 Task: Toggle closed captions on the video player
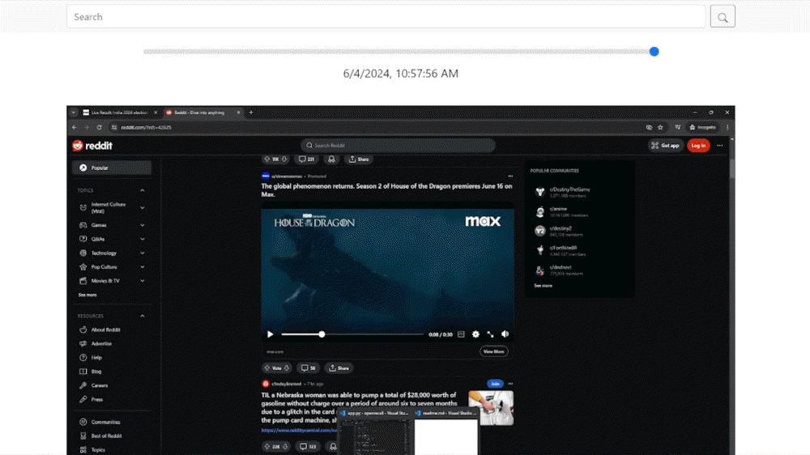coord(461,334)
